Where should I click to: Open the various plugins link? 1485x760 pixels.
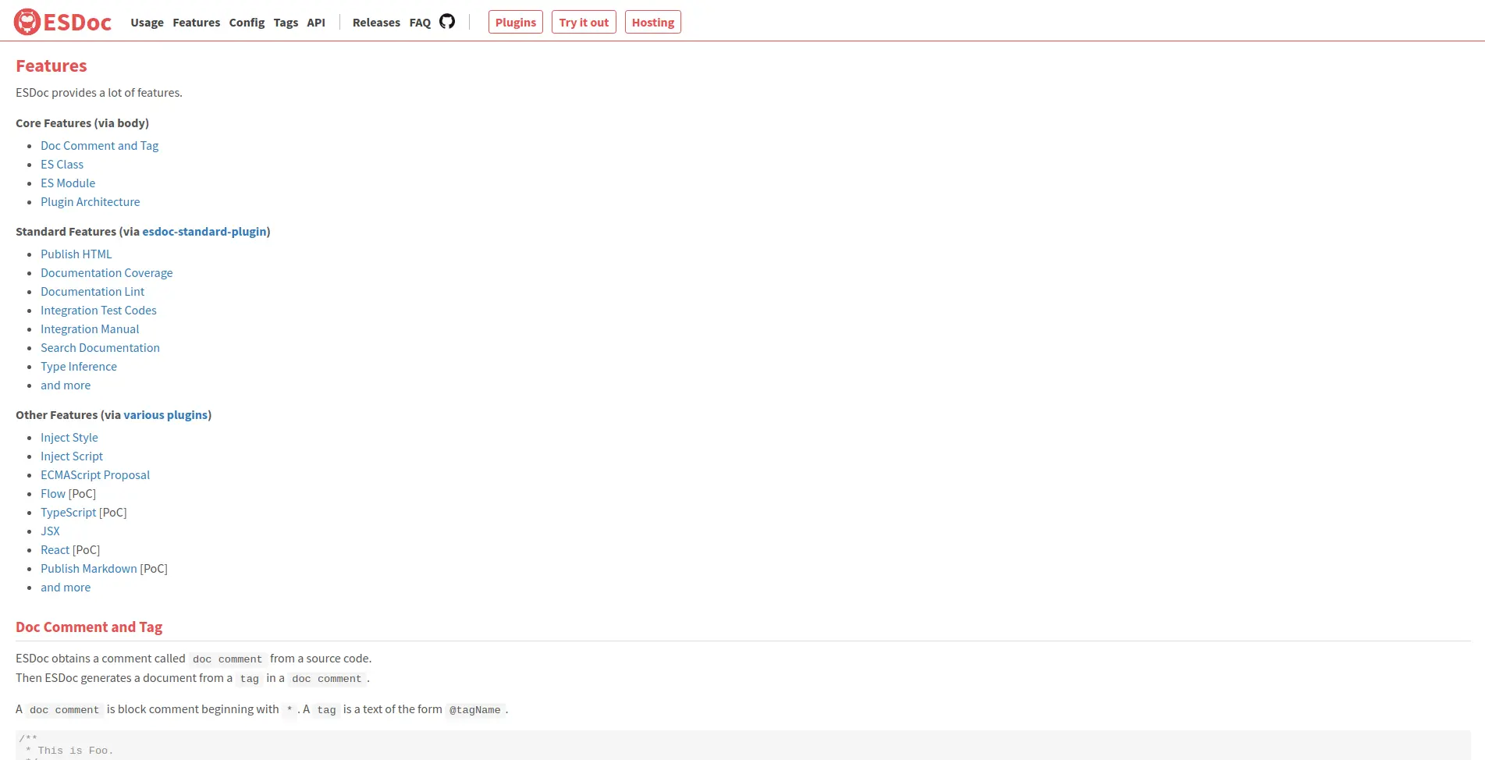pos(165,415)
